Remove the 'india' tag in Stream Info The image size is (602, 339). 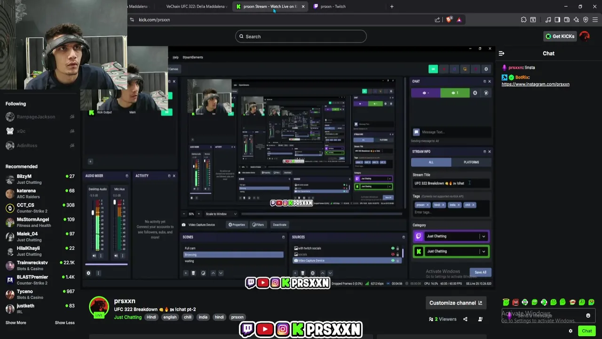coord(458,205)
